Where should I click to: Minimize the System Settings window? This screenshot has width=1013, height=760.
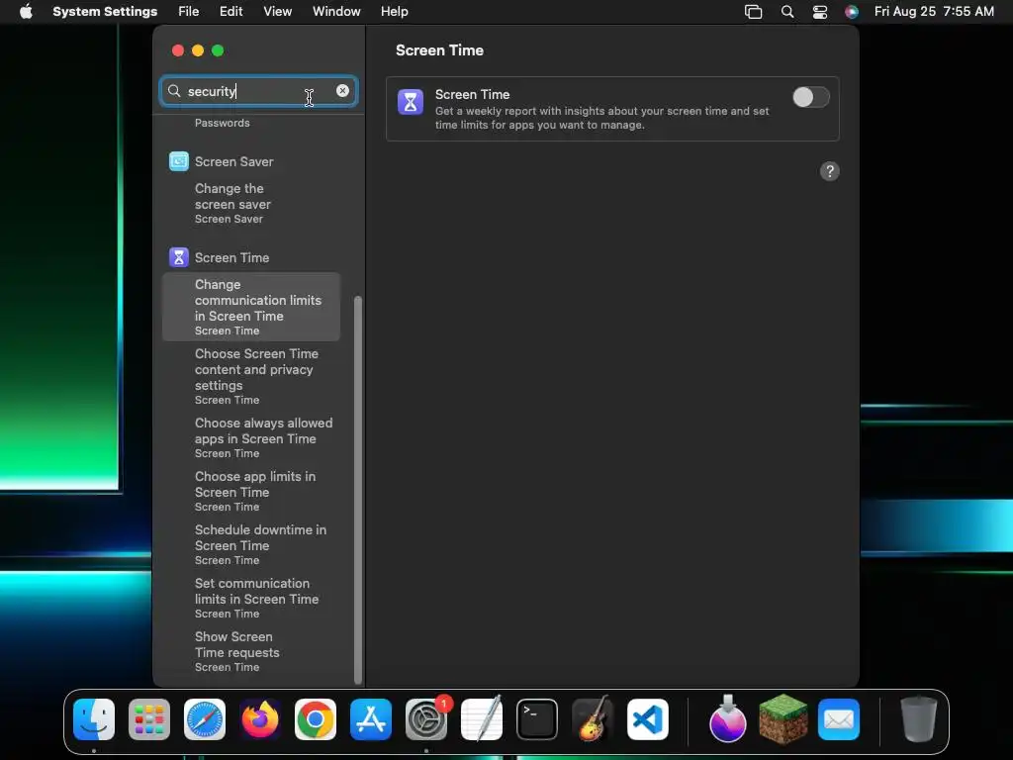click(198, 50)
